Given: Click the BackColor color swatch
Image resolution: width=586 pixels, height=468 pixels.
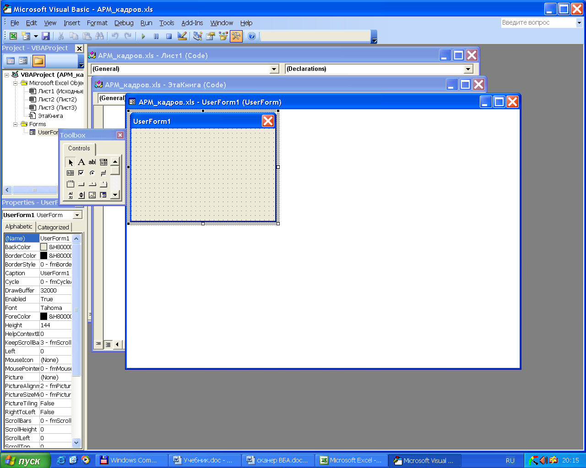Looking at the screenshot, I should 43,247.
